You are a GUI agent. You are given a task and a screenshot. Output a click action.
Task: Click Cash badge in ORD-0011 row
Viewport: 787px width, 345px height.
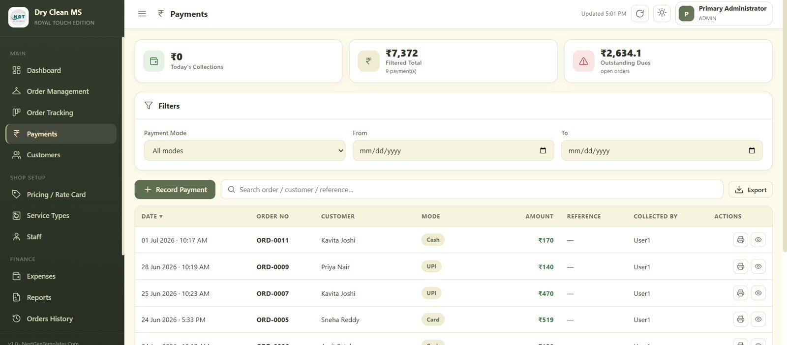pyautogui.click(x=433, y=240)
